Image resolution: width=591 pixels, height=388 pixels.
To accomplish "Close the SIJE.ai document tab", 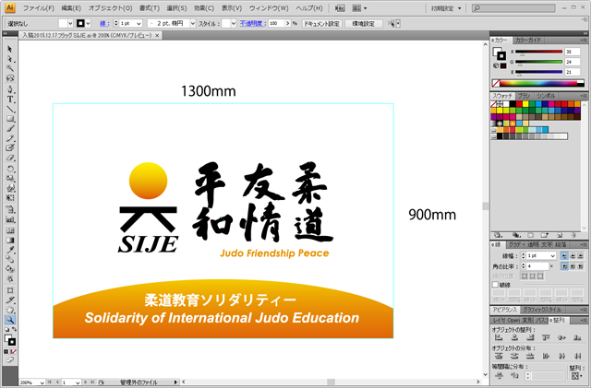I will (x=157, y=35).
